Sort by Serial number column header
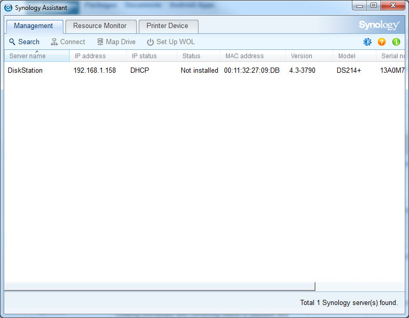 click(x=390, y=56)
